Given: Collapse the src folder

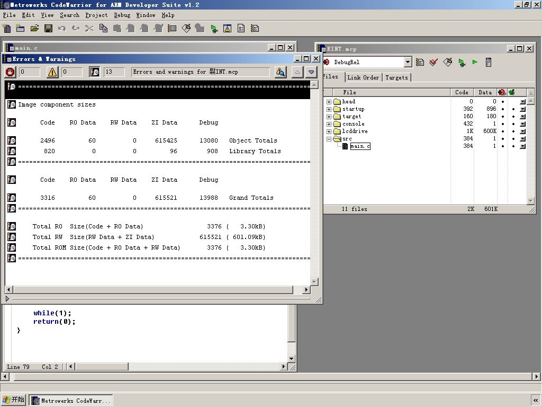Looking at the screenshot, I should tap(329, 139).
